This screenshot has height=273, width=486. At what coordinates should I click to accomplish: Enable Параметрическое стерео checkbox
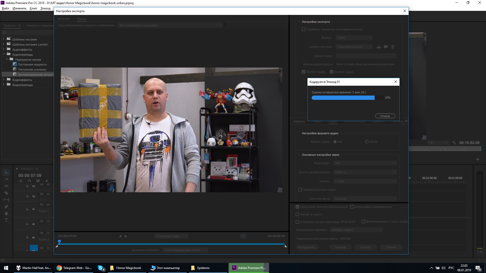click(x=300, y=190)
